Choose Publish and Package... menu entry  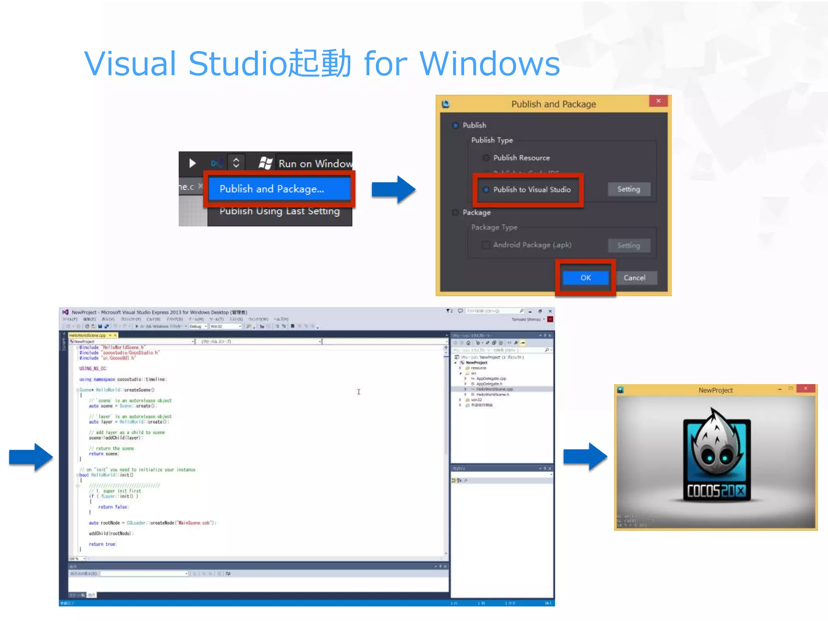point(279,189)
